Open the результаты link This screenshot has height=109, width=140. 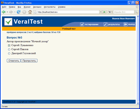114,24
